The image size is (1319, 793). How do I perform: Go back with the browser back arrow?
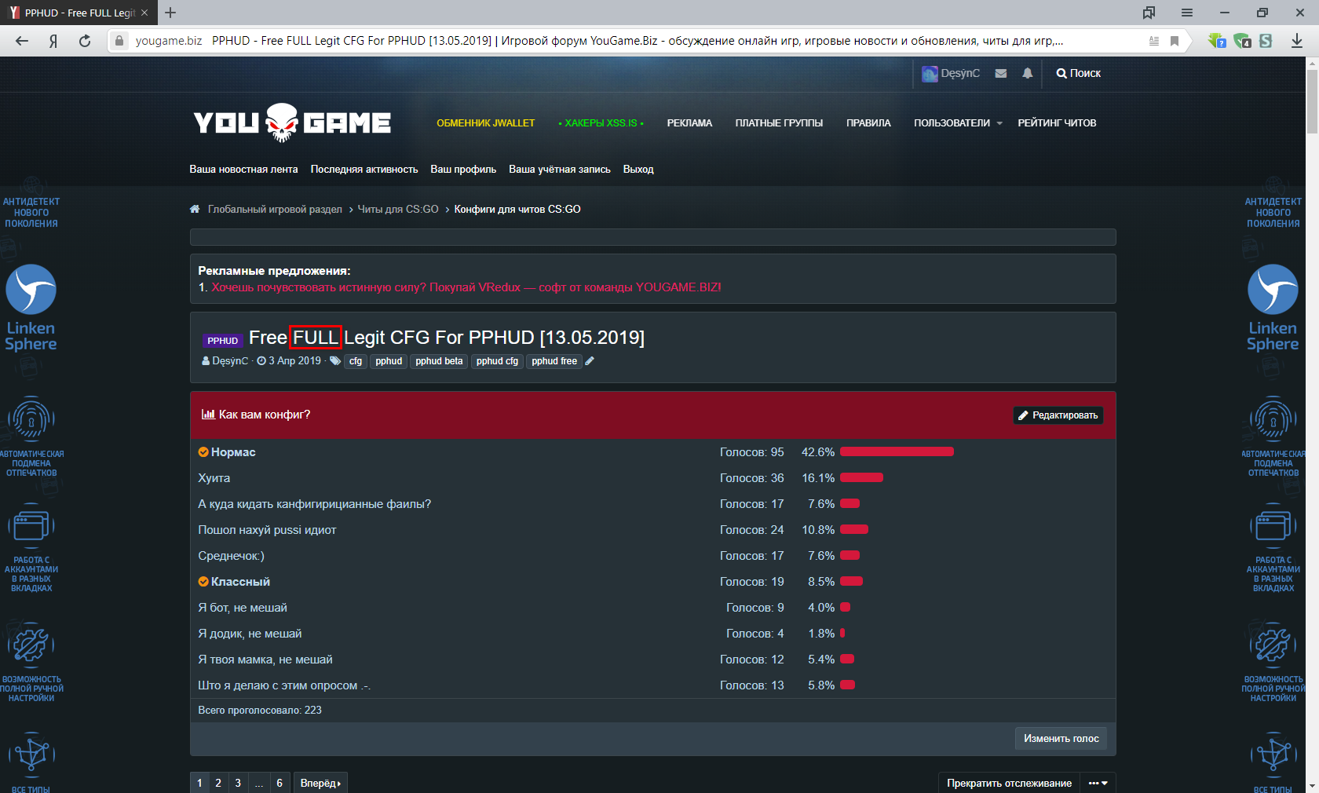(22, 41)
